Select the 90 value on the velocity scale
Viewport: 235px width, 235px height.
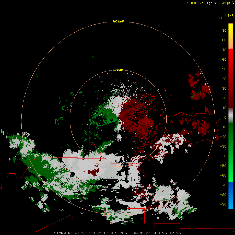click(224, 31)
